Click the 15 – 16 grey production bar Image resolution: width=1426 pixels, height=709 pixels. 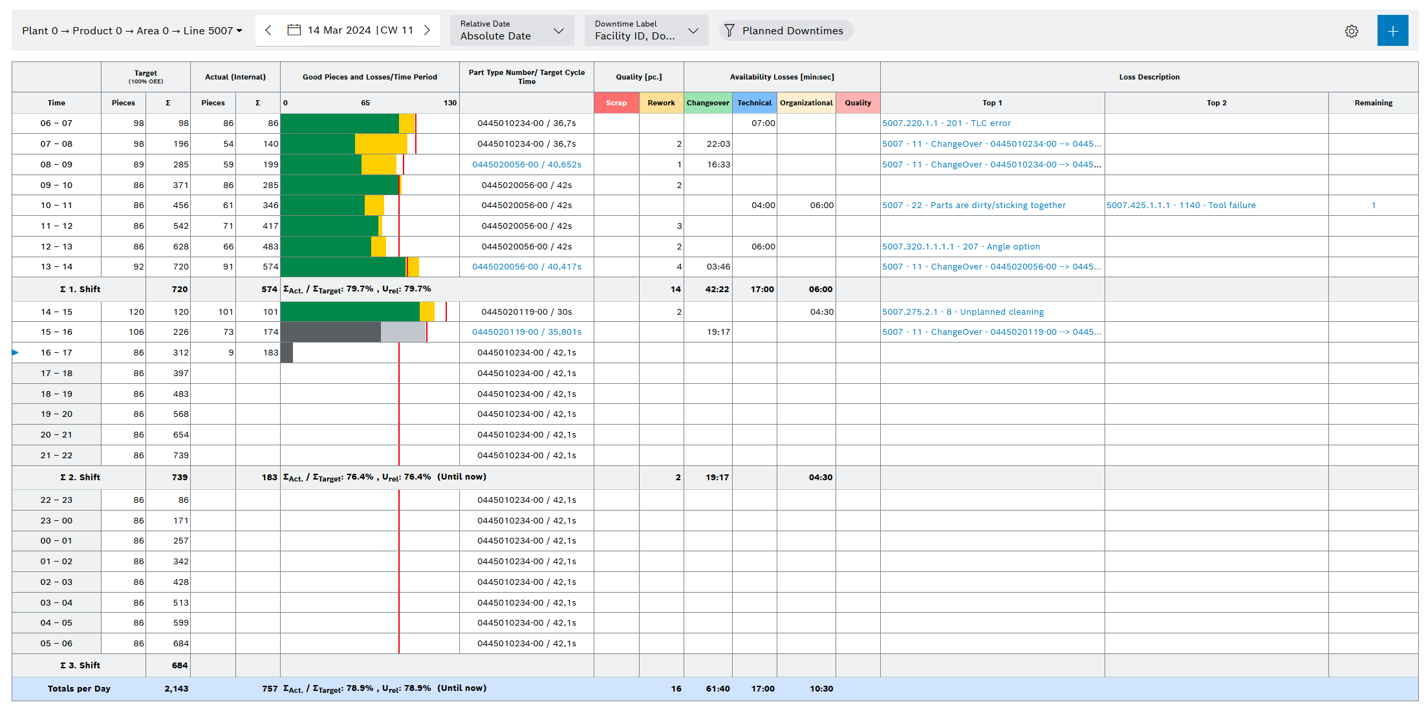330,332
